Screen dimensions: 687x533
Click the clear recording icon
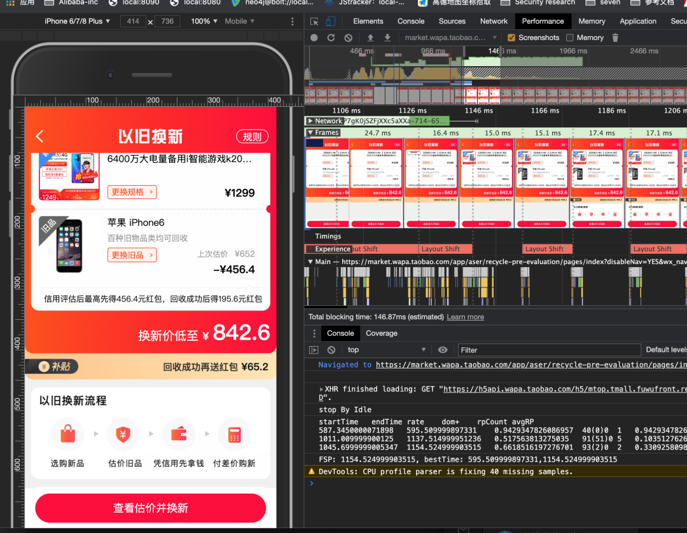click(349, 38)
